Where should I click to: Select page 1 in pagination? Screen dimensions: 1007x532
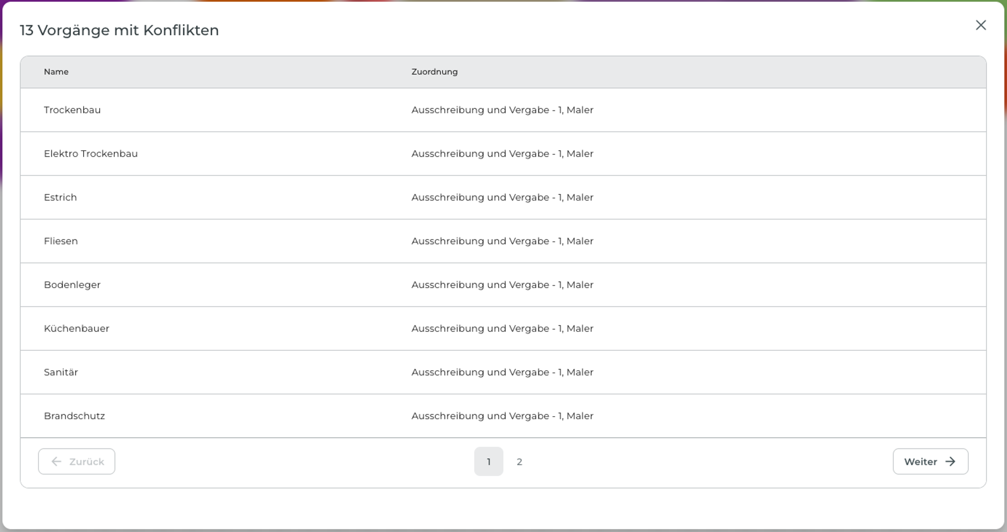[488, 461]
